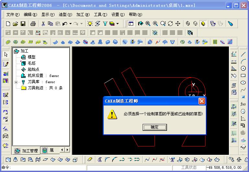Click the Copy icon in toolbar
This screenshot has width=249, height=172.
[50, 24]
